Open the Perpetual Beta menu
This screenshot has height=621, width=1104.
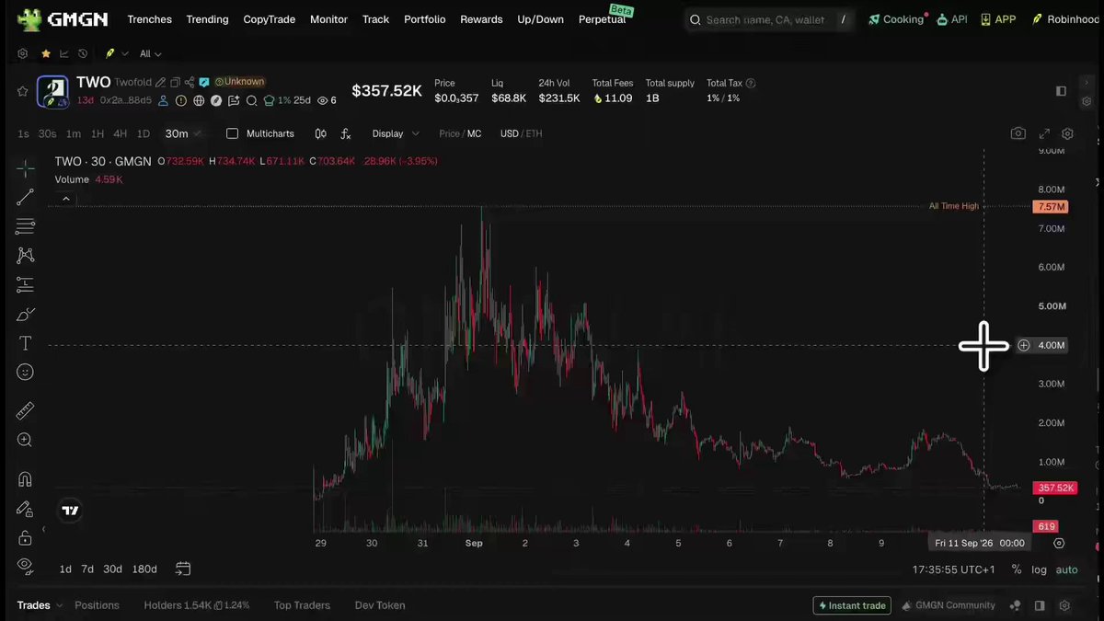606,17
